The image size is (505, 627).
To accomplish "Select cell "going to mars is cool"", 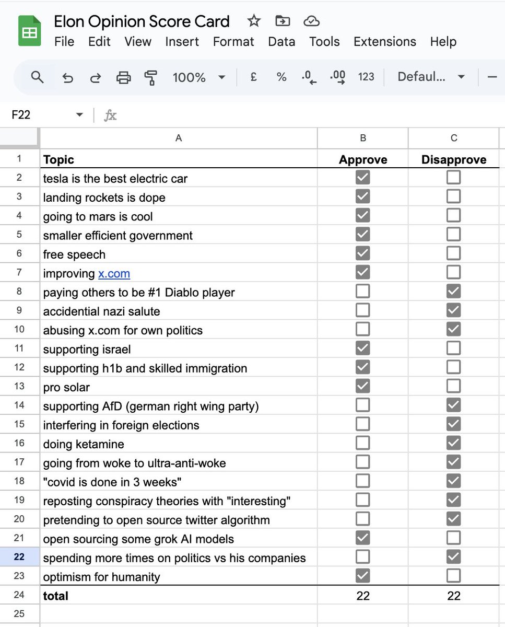I will tap(179, 216).
